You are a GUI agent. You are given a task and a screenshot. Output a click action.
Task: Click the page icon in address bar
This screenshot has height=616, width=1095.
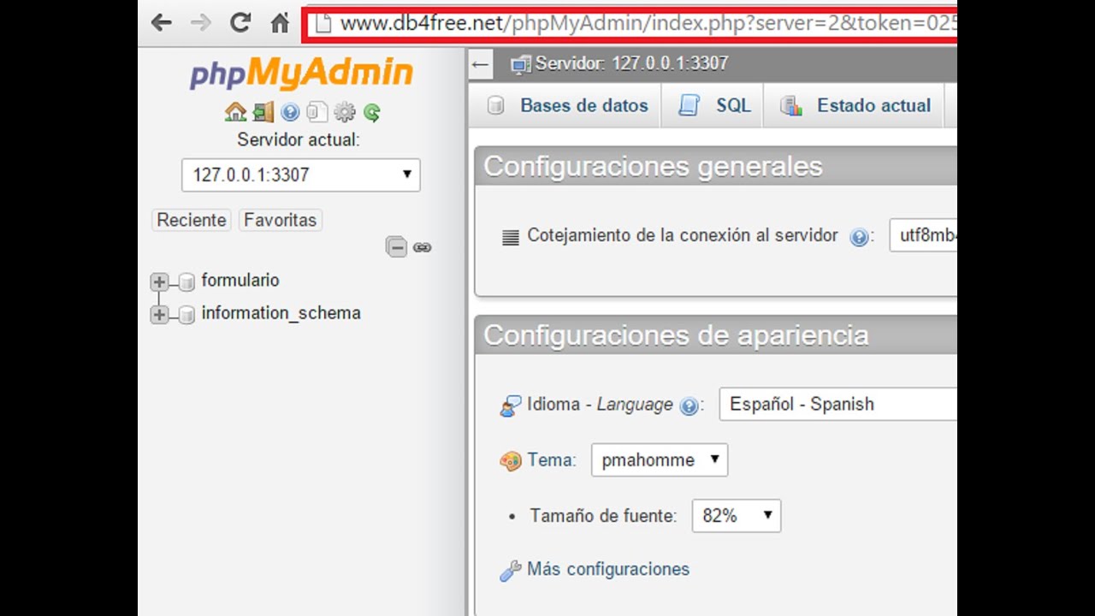point(323,24)
